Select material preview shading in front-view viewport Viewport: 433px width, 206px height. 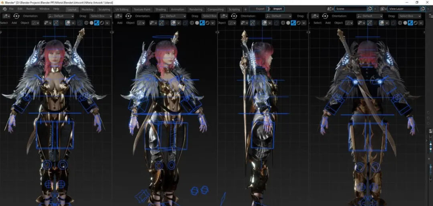coord(97,22)
